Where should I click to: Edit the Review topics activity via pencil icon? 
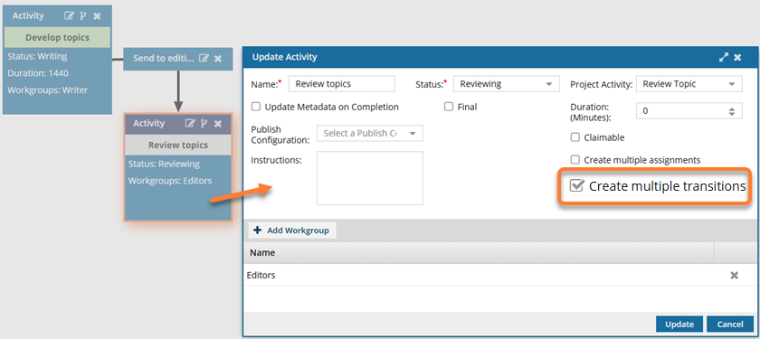pyautogui.click(x=190, y=124)
